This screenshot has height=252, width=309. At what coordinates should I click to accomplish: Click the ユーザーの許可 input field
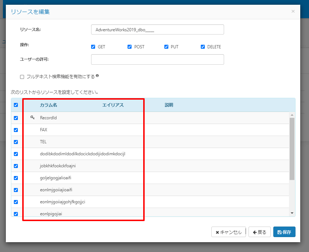click(x=157, y=59)
